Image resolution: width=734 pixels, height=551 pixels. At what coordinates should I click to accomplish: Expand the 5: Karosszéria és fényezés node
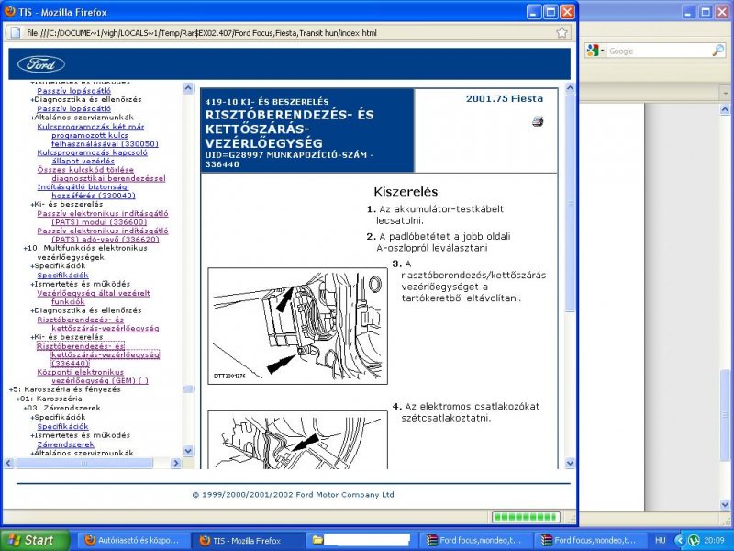(x=11, y=389)
